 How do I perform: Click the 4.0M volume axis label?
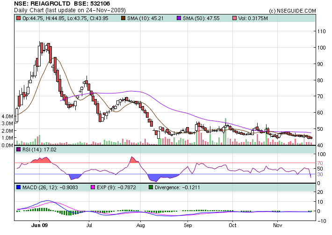tap(7, 116)
